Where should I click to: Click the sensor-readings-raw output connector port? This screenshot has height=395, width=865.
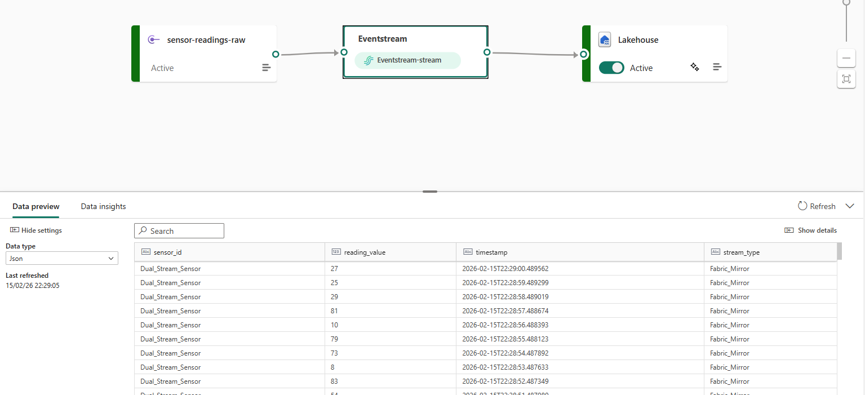tap(276, 54)
